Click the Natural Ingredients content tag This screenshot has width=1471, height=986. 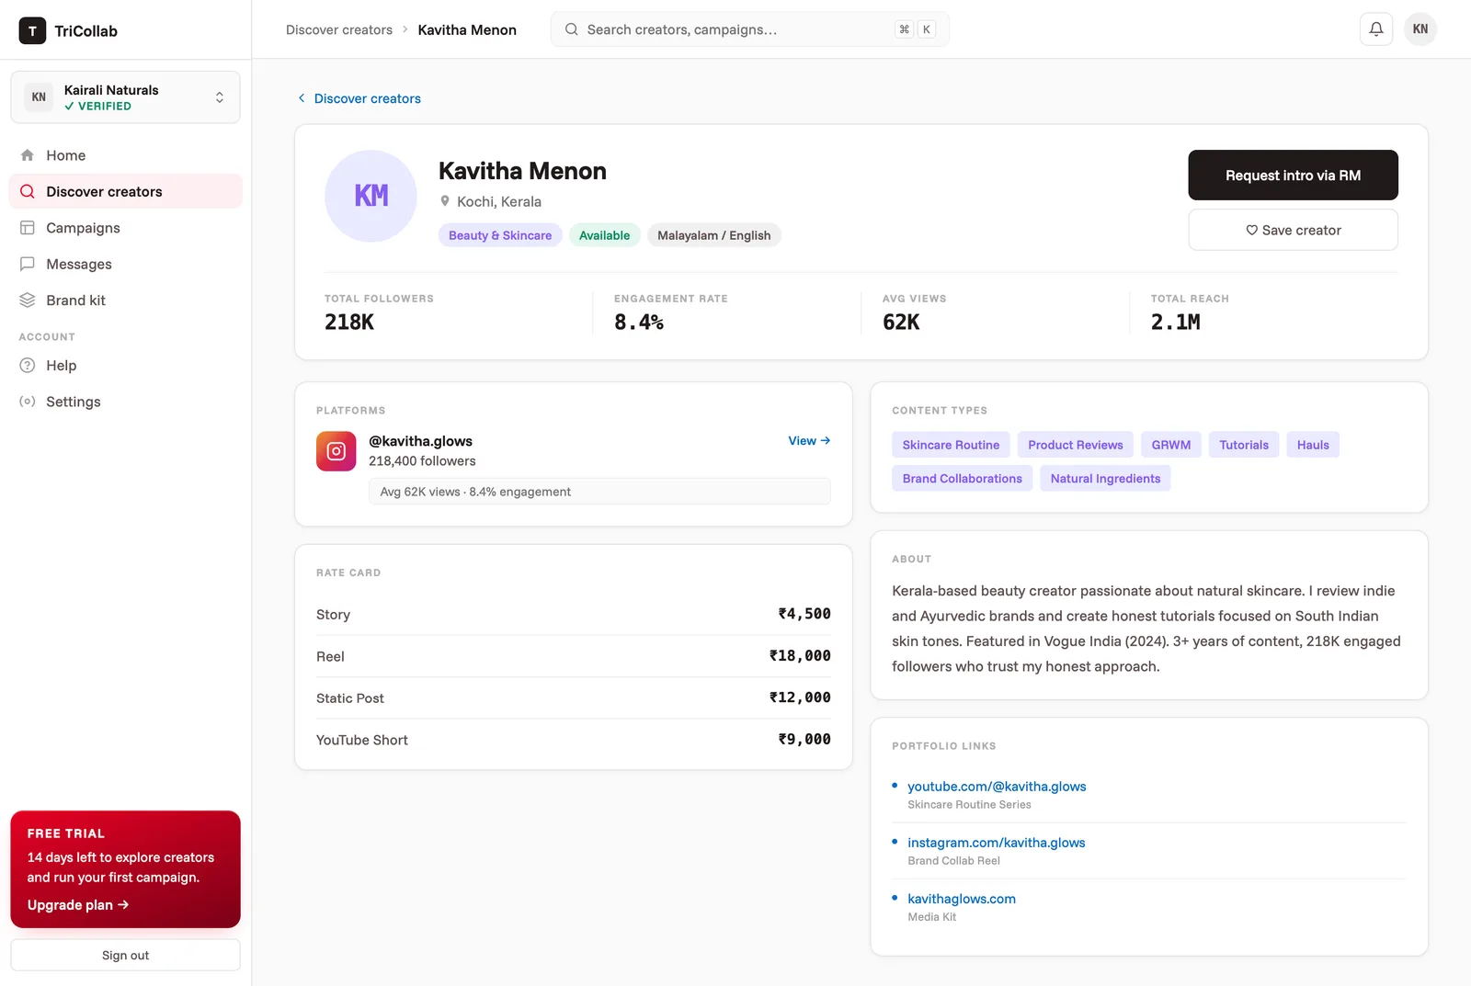[x=1105, y=479]
